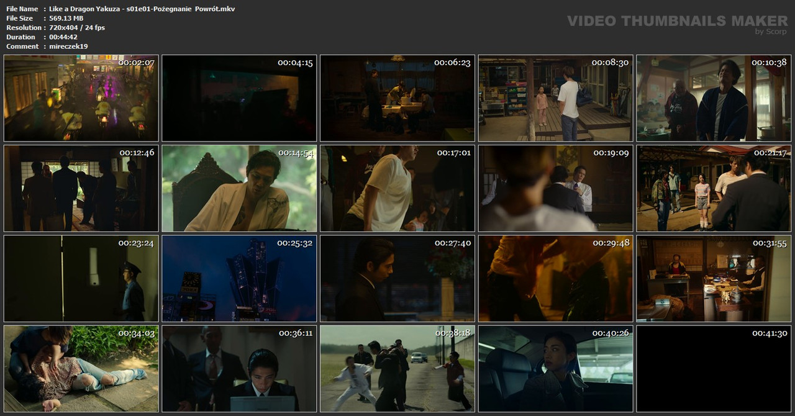The width and height of the screenshot is (795, 416).
Task: Click the file name ending in Powrót.mkv
Action: coord(142,9)
